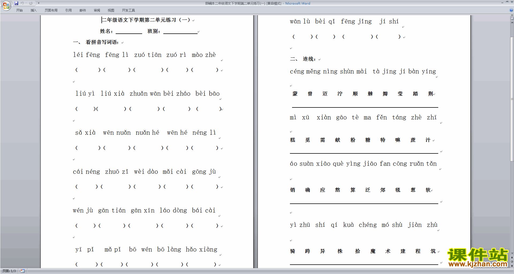Click the pinyin 'zhuǎn wān' on page one
Image resolution: width=514 pixels, height=274 pixels.
145,94
